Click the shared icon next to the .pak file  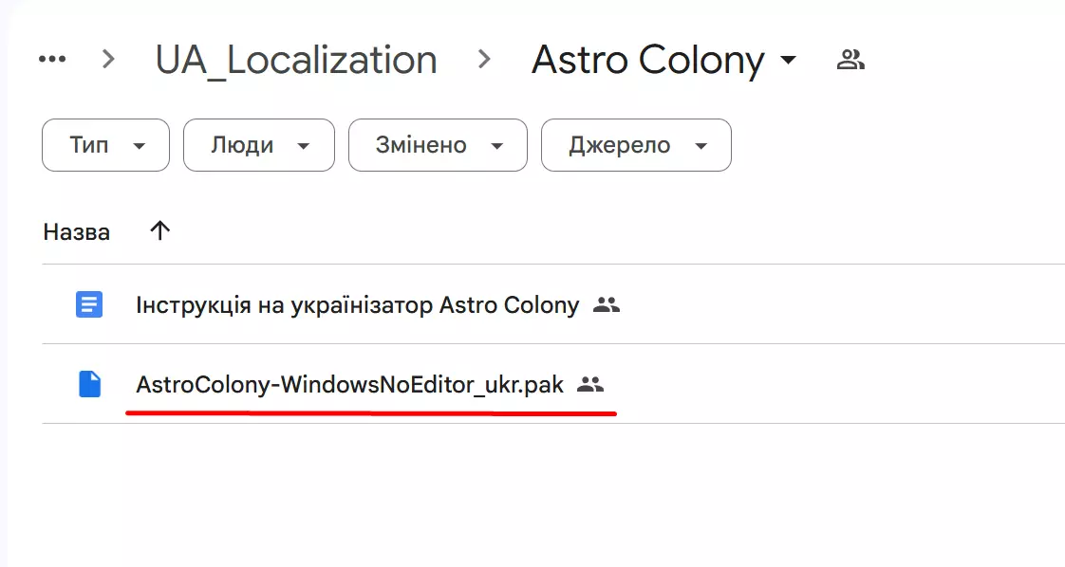pos(590,385)
